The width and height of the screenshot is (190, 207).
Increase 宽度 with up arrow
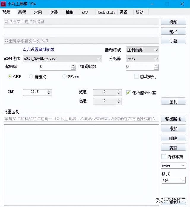click(x=119, y=91)
